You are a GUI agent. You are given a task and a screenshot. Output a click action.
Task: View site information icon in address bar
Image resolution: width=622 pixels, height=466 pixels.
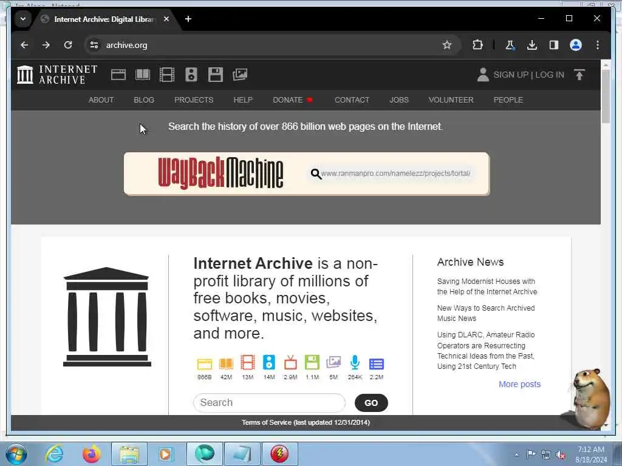[94, 45]
